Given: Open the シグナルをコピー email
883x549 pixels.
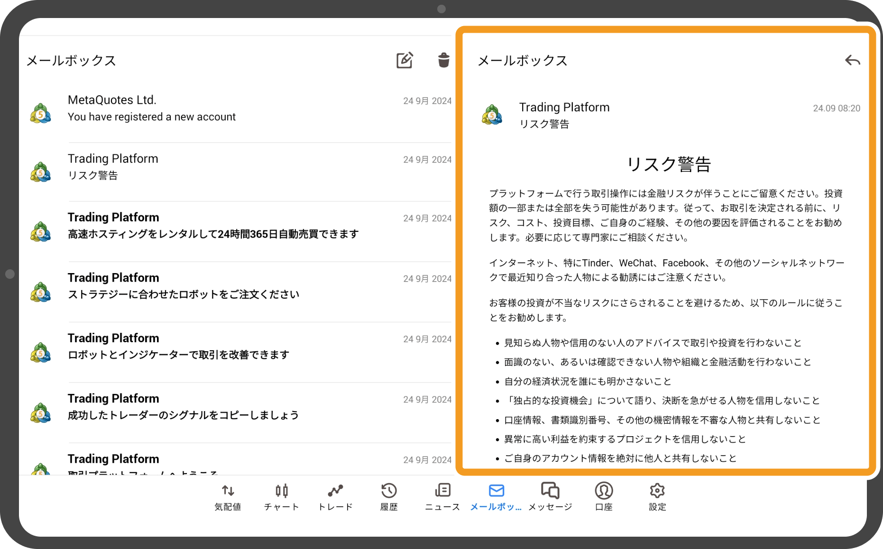Looking at the screenshot, I should pyautogui.click(x=237, y=407).
